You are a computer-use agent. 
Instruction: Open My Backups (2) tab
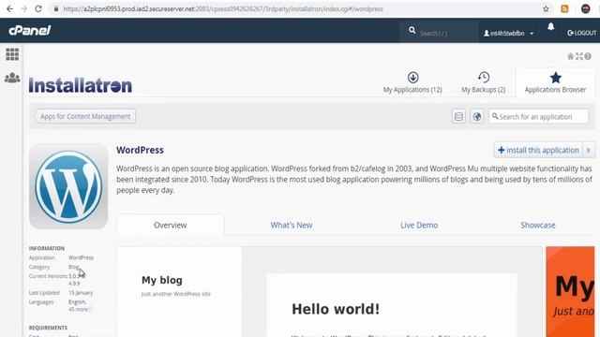coord(484,82)
